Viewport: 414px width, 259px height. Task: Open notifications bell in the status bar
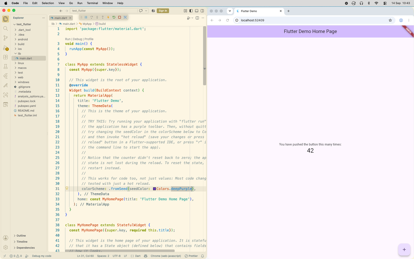click(202, 256)
